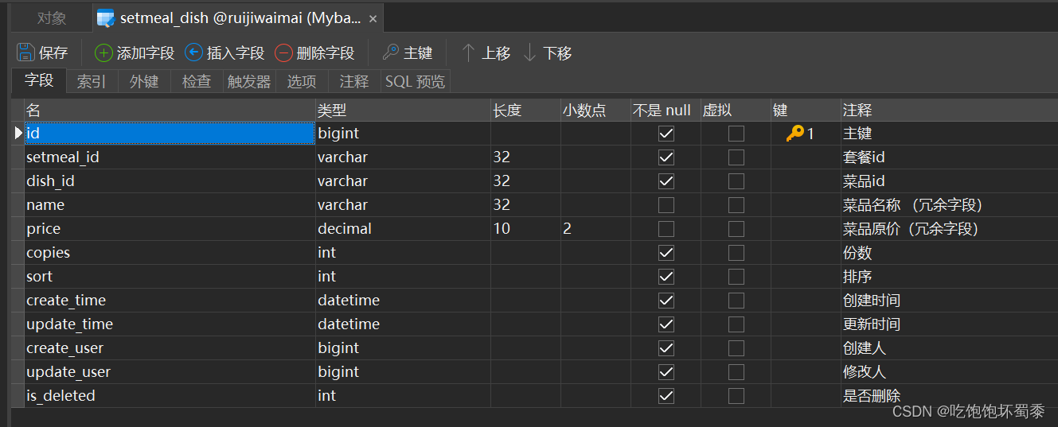Open the Foreign Keys (外键) tab
1058x427 pixels.
click(144, 81)
